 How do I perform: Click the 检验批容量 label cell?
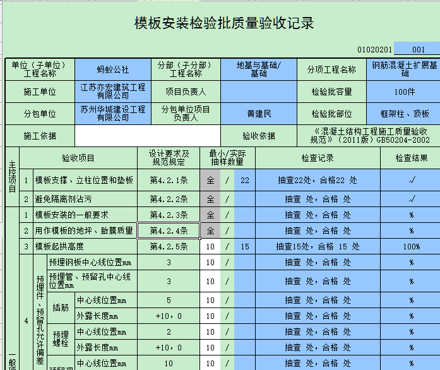(x=331, y=92)
